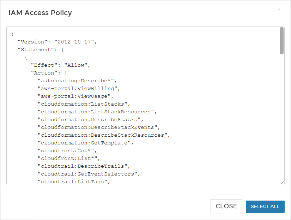Click the Version 2012-10-17 line

57,42
